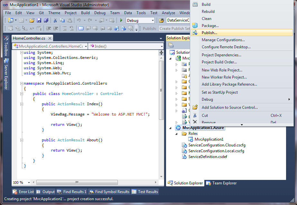The image size is (297, 205).
Task: Click the Comment Out Lines icon
Action: click(x=65, y=29)
